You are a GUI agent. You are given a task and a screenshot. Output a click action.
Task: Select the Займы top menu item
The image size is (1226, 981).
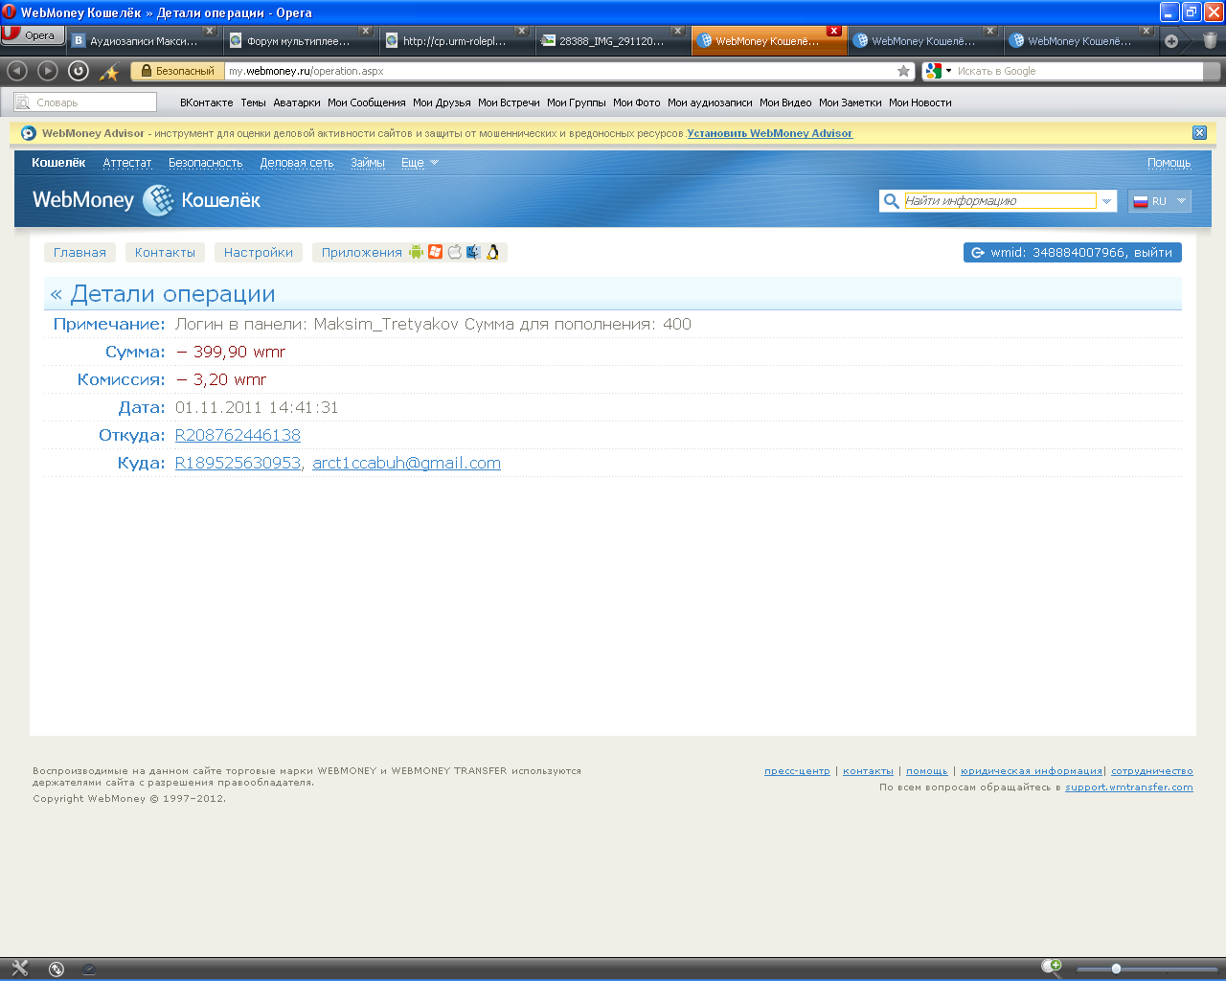click(x=368, y=163)
